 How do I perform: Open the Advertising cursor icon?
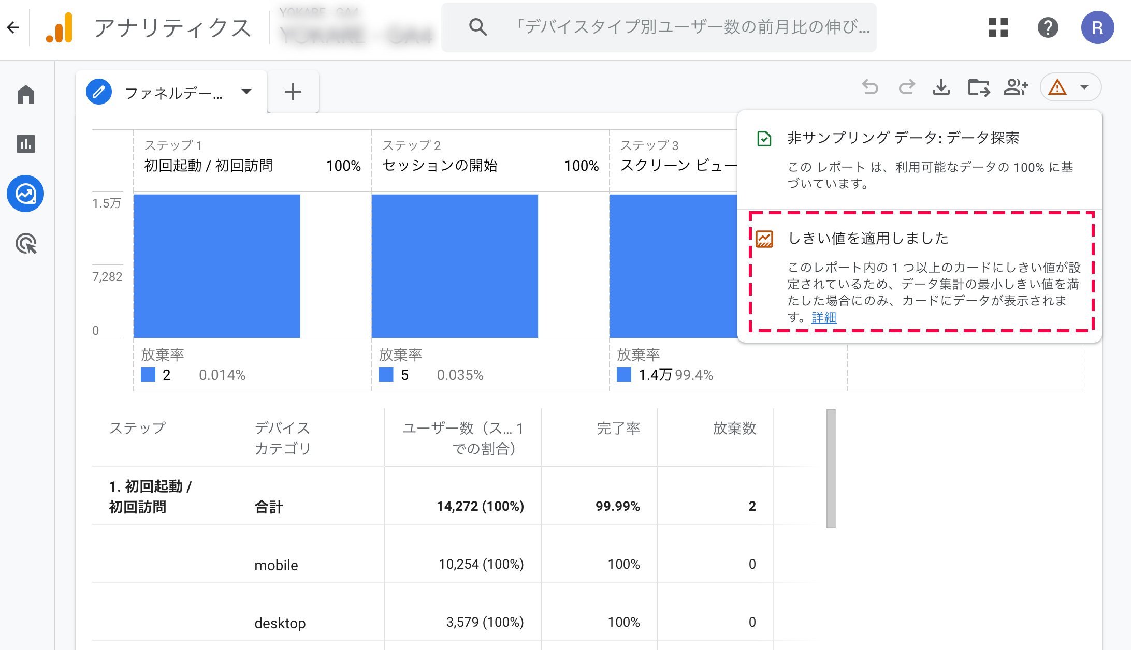tap(26, 243)
